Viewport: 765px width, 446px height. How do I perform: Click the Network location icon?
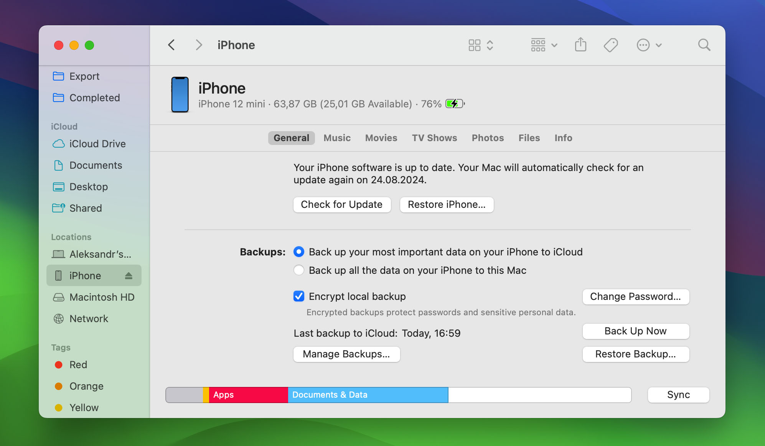pos(59,319)
